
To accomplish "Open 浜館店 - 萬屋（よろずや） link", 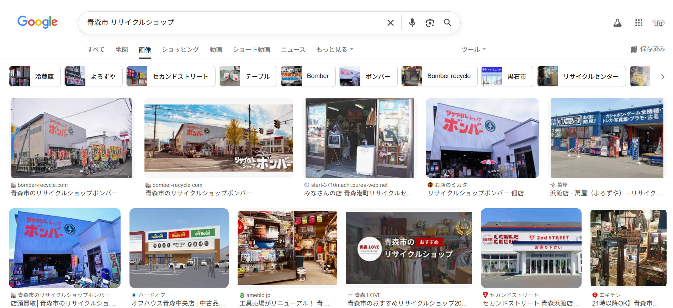I will point(606,193).
